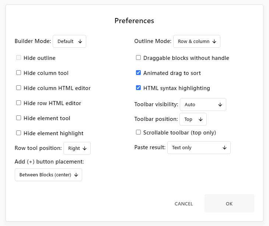Screen dimensions: 269x226
Task: Click the CANCEL button
Action: tap(184, 204)
